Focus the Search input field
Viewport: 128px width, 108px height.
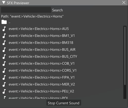click(26, 10)
